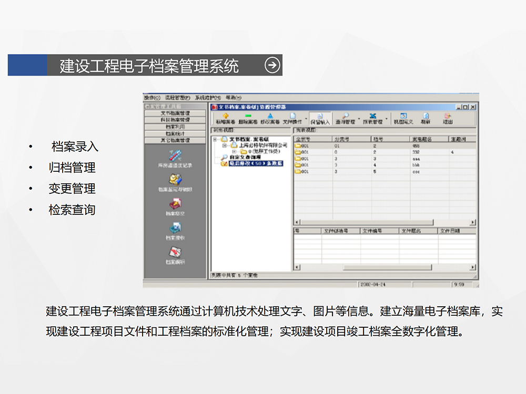Click the 查询管理 magnifier icon
Screen dimensions: 526x394
coord(345,116)
